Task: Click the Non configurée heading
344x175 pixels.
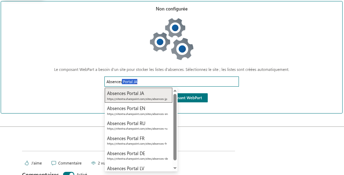Action: tap(172, 9)
